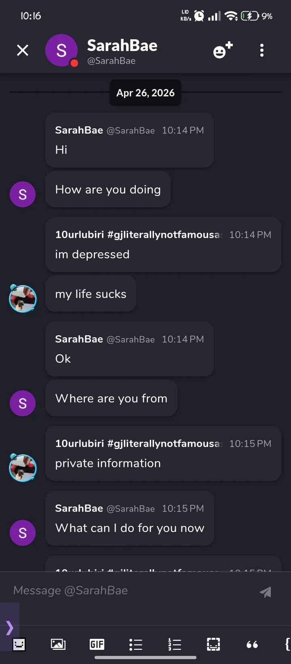Open the three-dot options menu
Image resolution: width=291 pixels, height=664 pixels.
click(262, 50)
